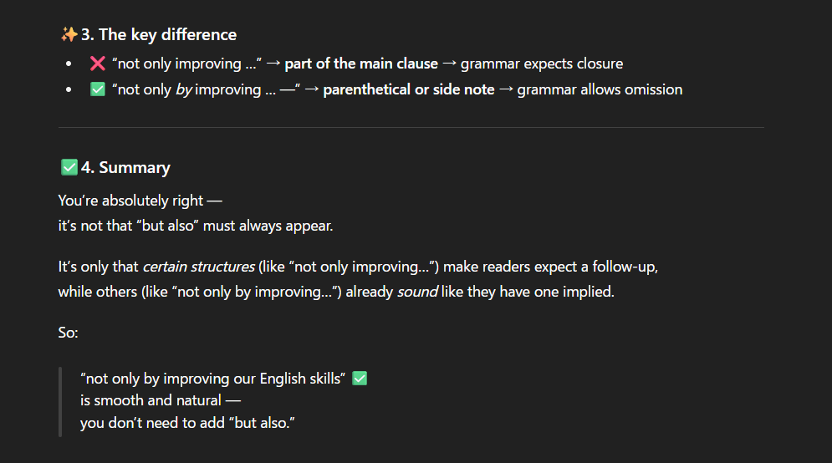Click the horizontal divider above the Summary

(x=411, y=128)
